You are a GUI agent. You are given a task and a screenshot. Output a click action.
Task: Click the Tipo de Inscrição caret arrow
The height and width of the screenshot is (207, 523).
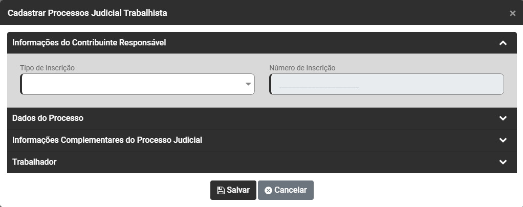(x=248, y=84)
